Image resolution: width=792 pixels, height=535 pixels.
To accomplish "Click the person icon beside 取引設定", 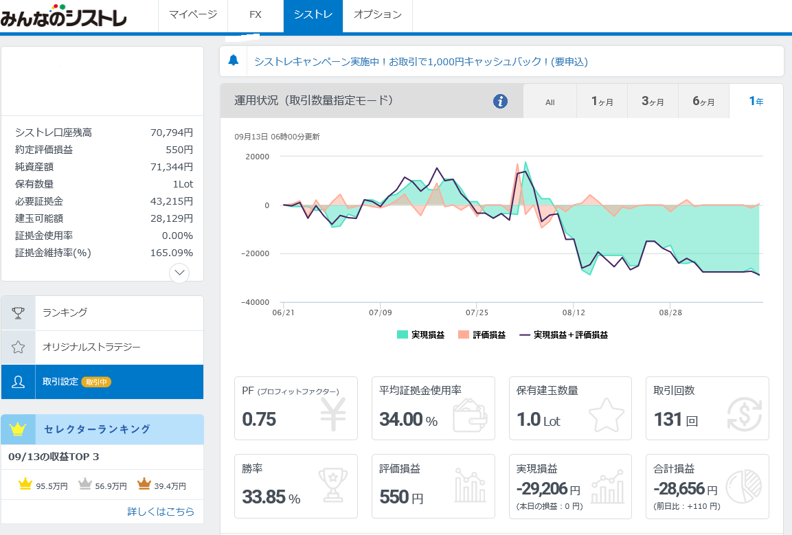I will (19, 382).
